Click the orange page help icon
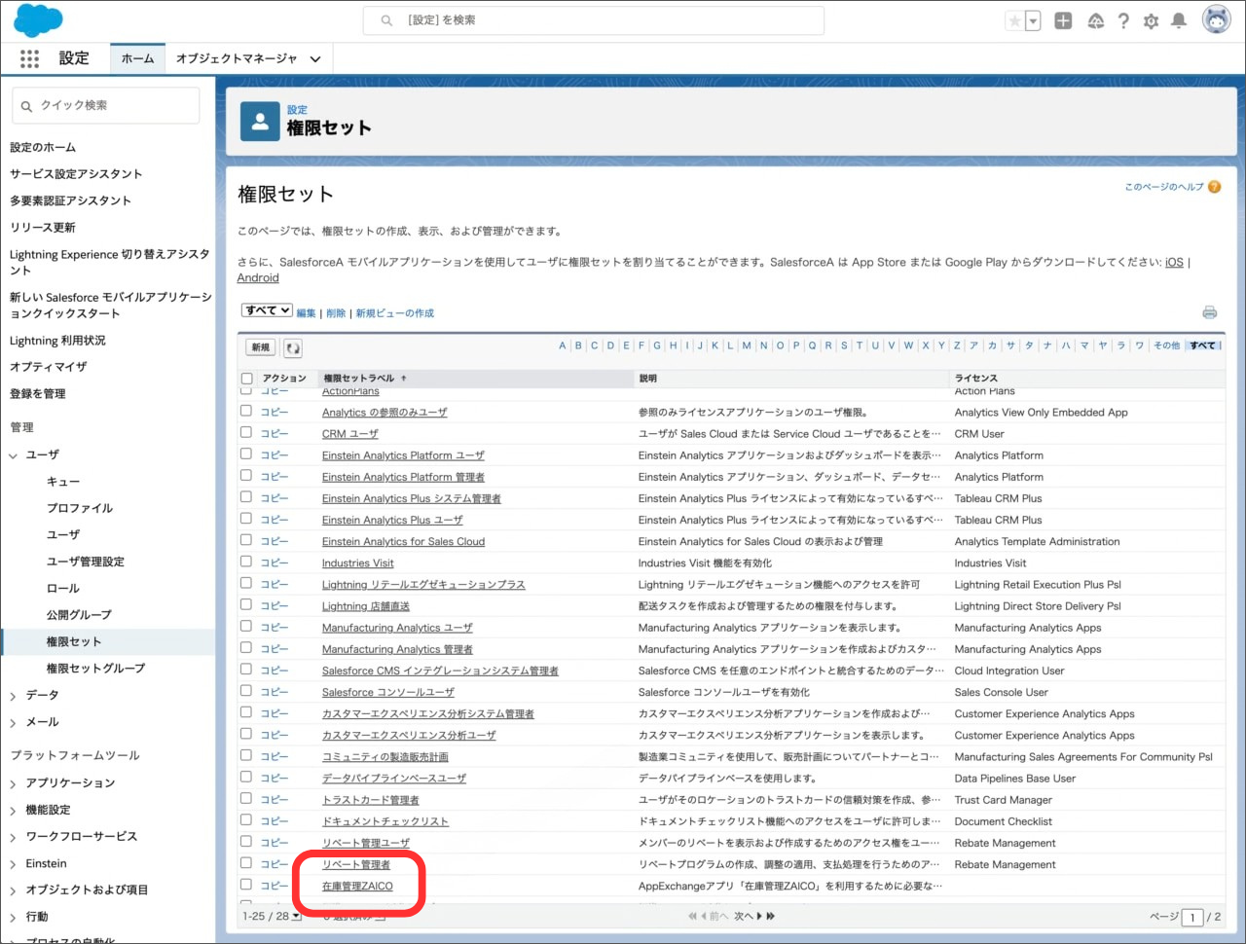The image size is (1246, 944). (1214, 187)
